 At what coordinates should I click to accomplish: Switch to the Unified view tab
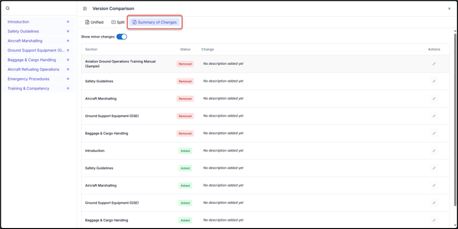pos(94,22)
